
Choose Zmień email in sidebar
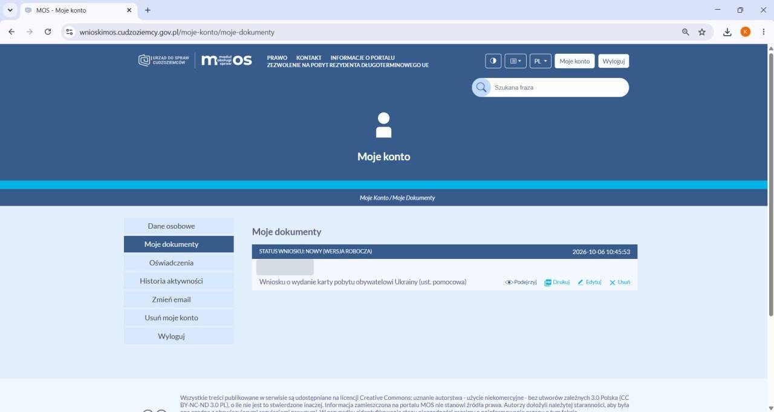coord(178,299)
